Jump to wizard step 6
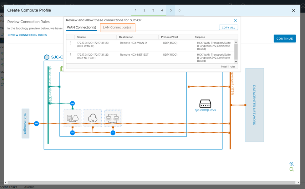Viewport: 305px width, 189px height. point(179,10)
